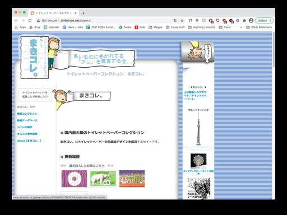The image size is (287, 215).
Task: Click the 更新履歴 heading
Action: [72, 157]
